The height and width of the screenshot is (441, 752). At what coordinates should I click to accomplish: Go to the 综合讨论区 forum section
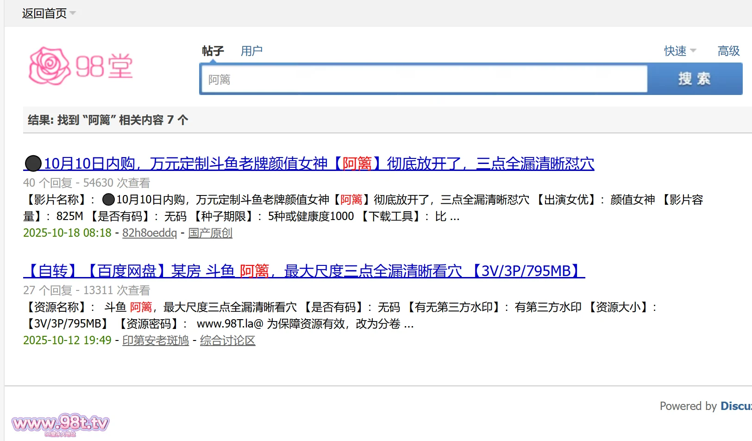(x=227, y=340)
